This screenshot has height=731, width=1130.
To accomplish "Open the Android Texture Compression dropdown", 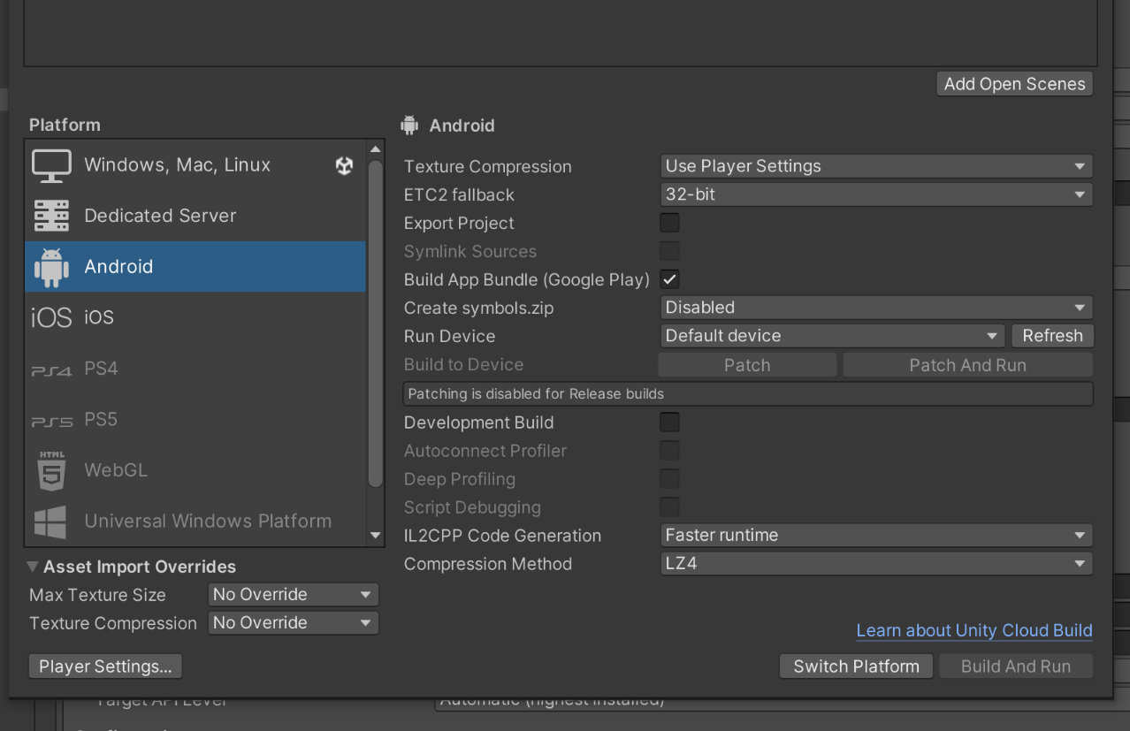I will pyautogui.click(x=876, y=166).
